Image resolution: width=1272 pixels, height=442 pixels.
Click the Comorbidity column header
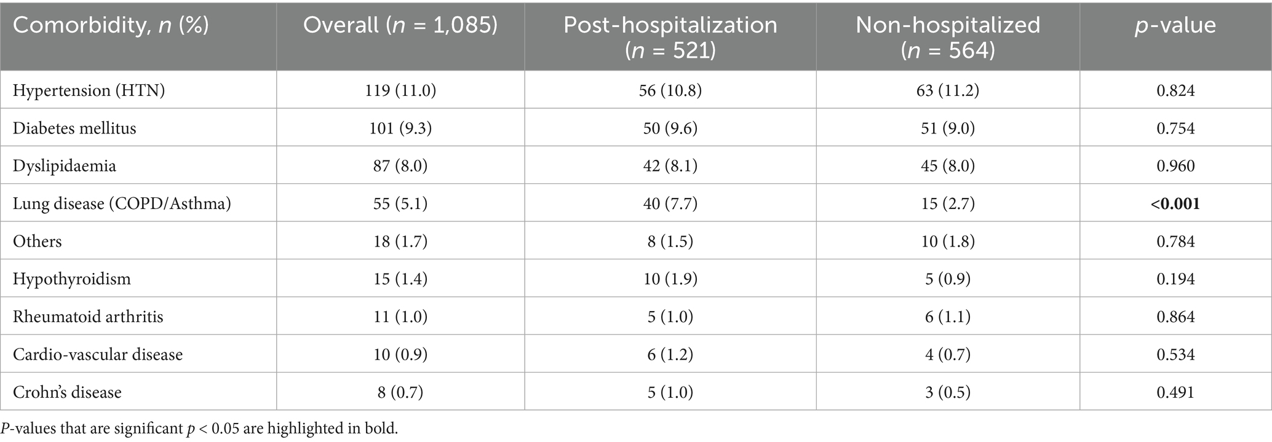click(111, 25)
